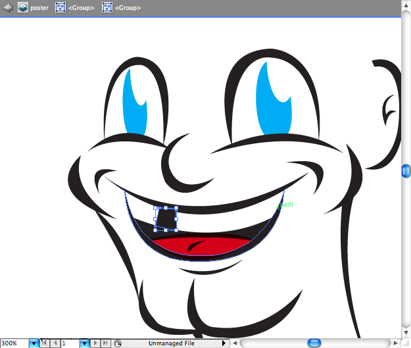Viewport: 411px width, 348px height.
Task: Click the horizontal scrollbar left arrow
Action: [235, 343]
